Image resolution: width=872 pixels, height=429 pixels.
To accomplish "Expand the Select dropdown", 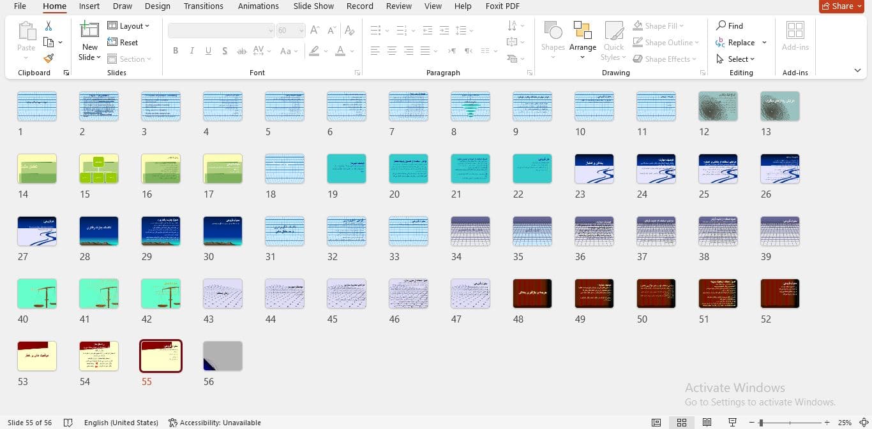I will tap(735, 59).
